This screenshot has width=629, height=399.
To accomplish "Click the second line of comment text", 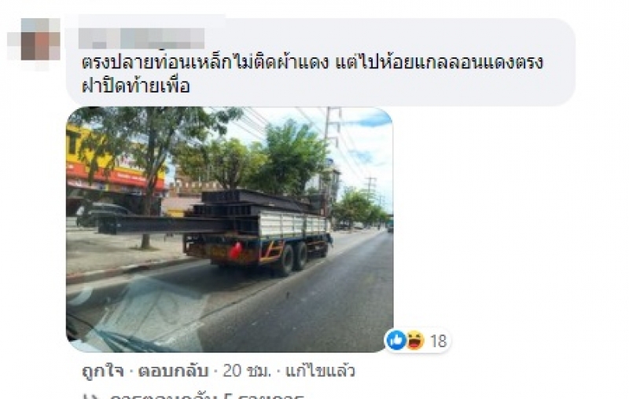I will pos(135,86).
